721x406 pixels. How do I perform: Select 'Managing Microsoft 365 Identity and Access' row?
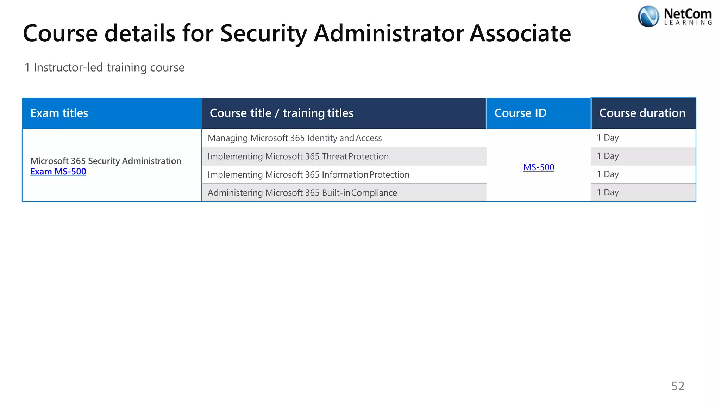pyautogui.click(x=344, y=138)
